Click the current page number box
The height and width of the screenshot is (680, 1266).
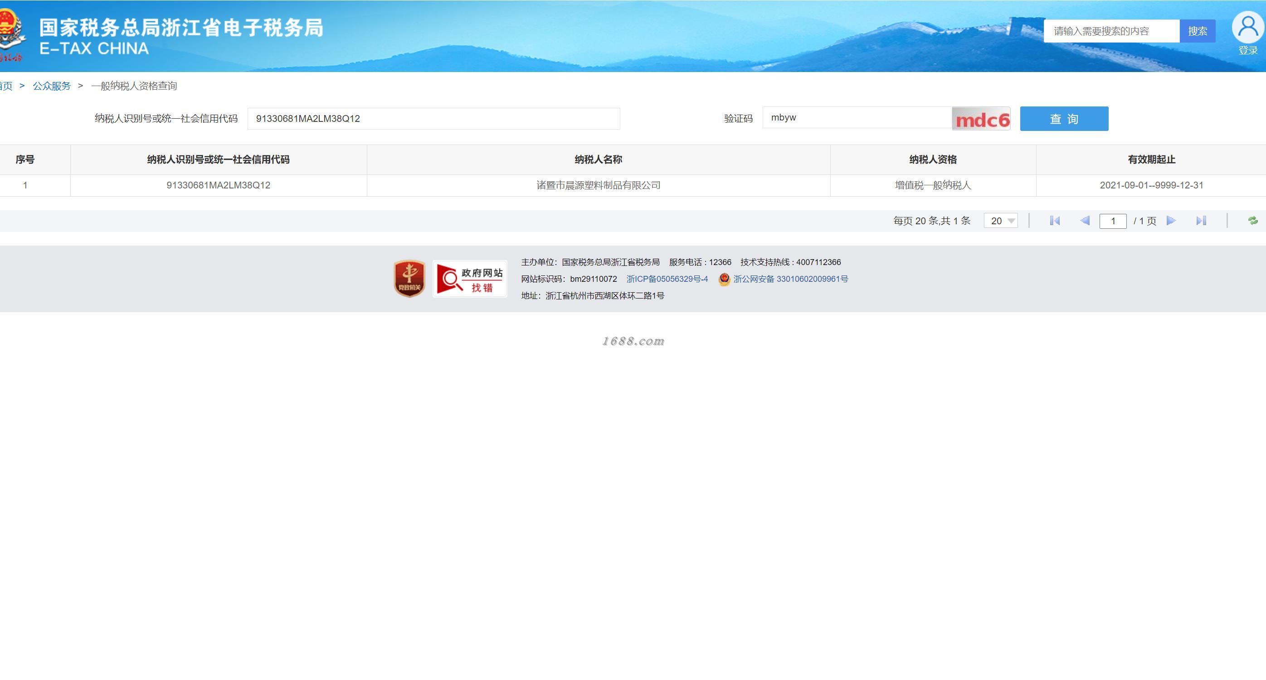click(x=1113, y=221)
